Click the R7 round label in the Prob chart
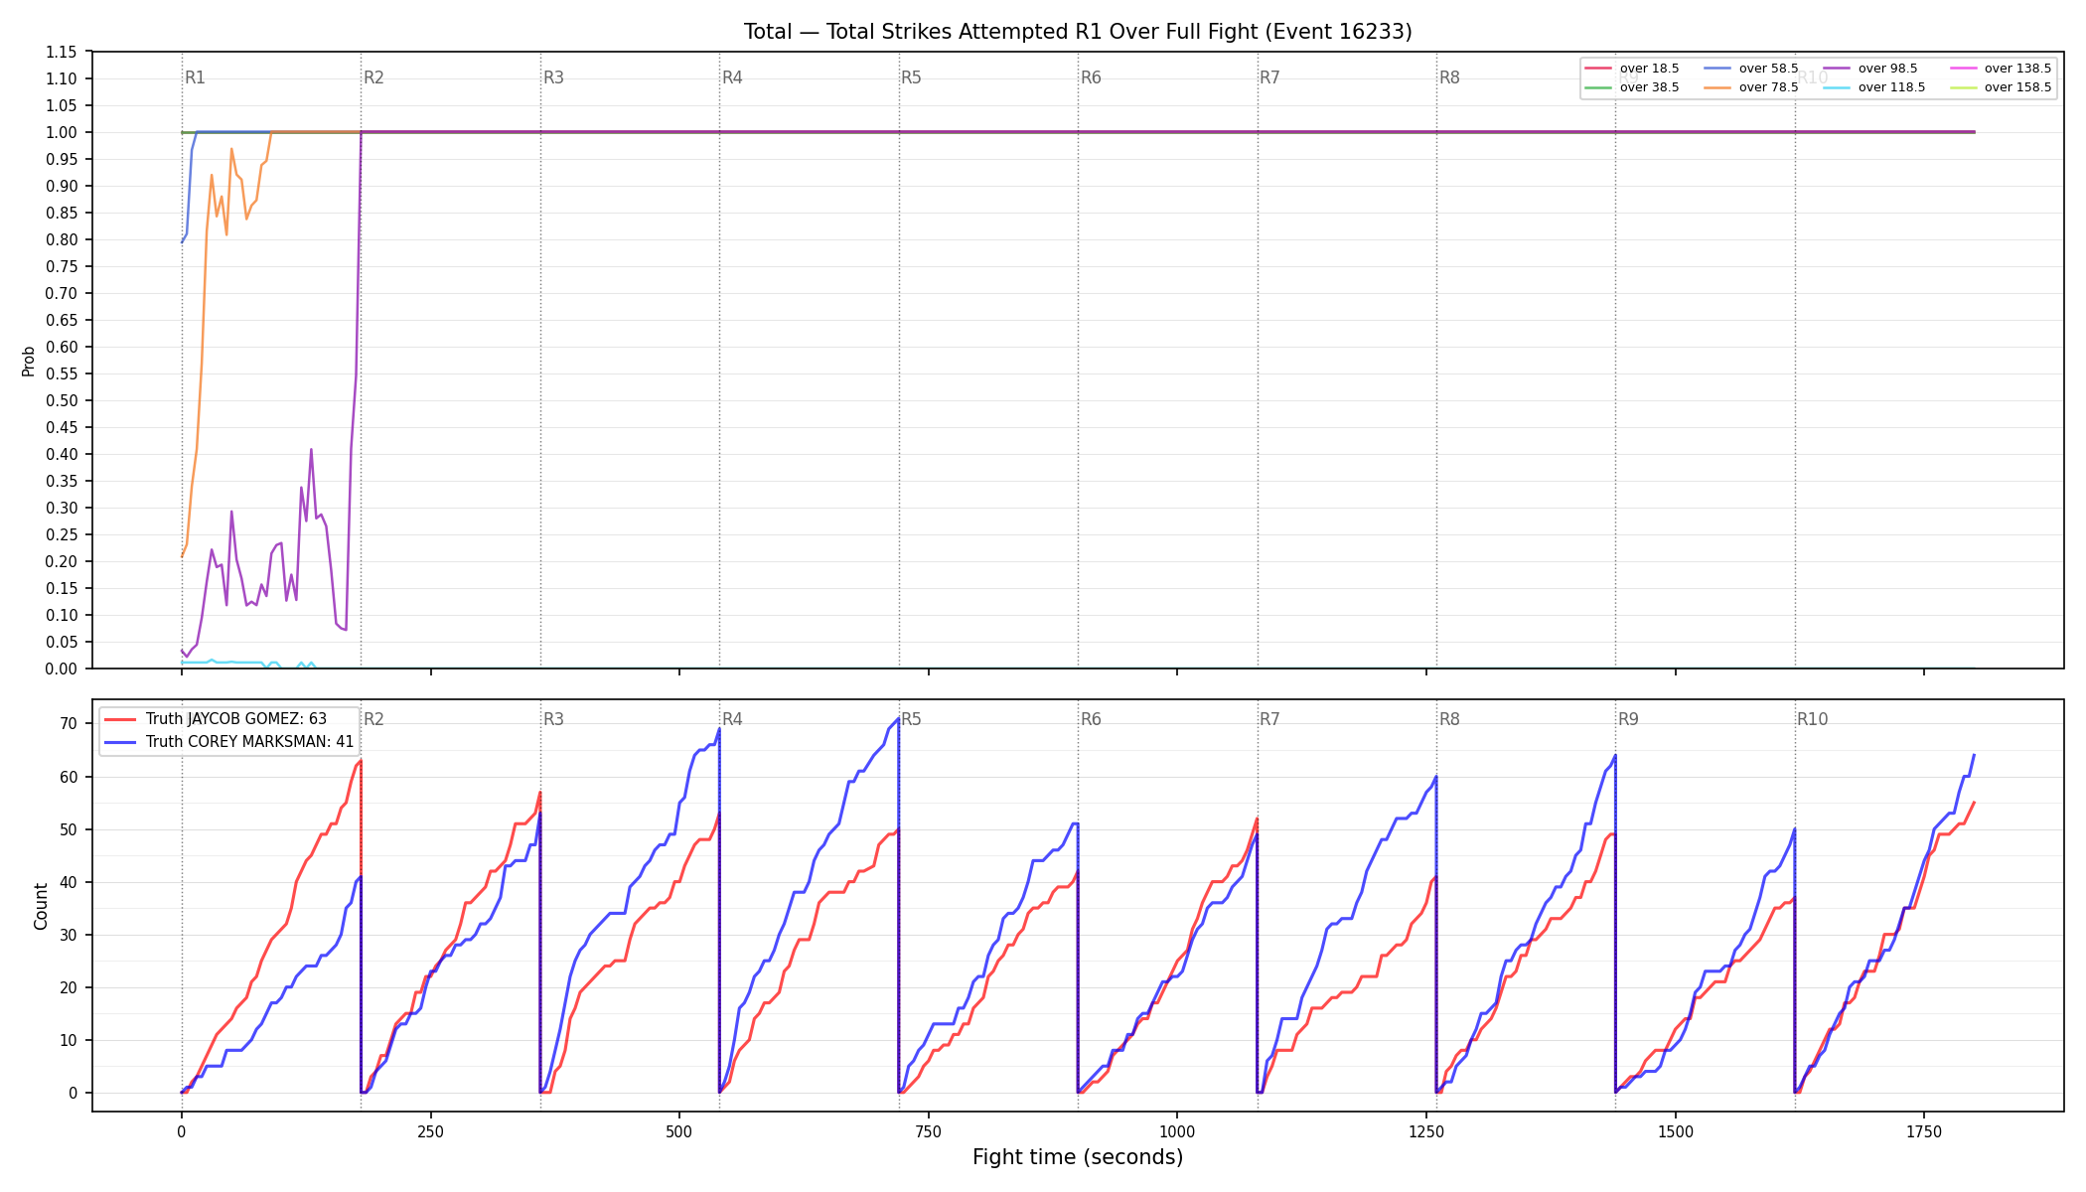 [1269, 77]
